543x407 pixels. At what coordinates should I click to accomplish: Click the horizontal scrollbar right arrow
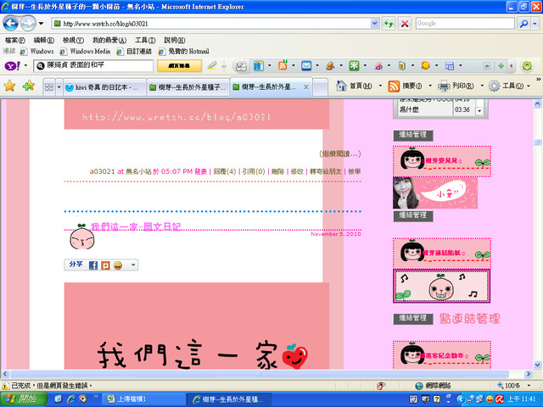point(528,374)
